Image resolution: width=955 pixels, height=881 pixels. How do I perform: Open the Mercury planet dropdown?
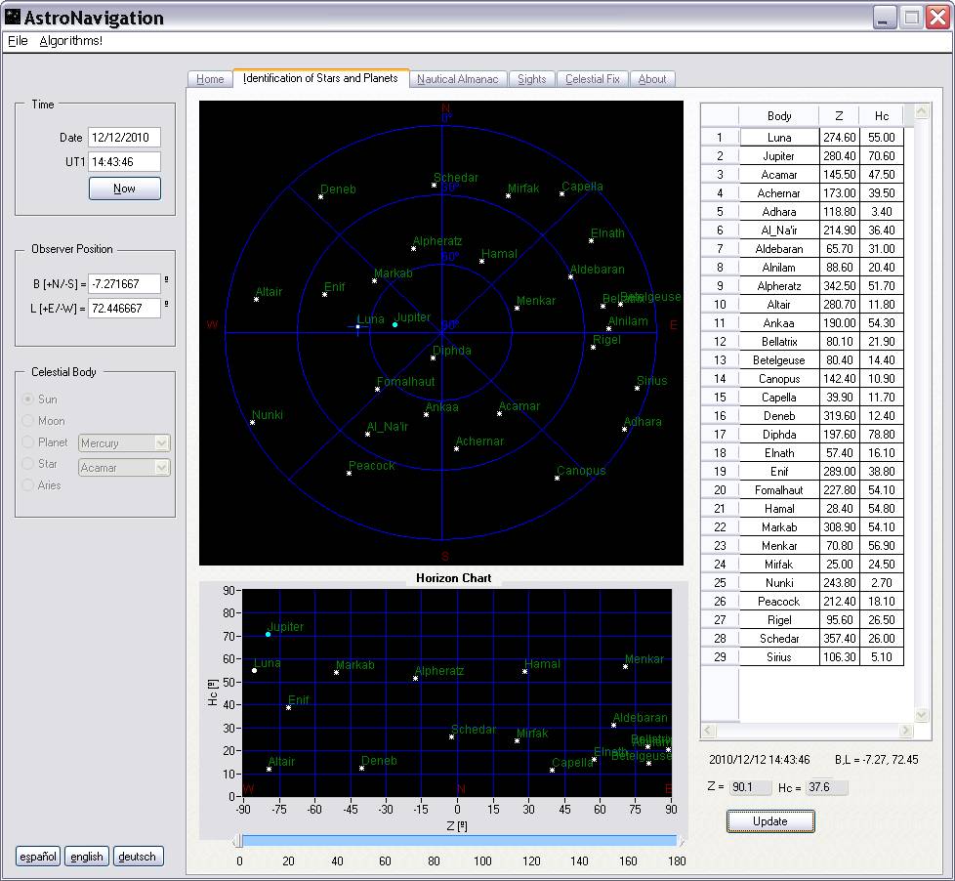[x=161, y=443]
